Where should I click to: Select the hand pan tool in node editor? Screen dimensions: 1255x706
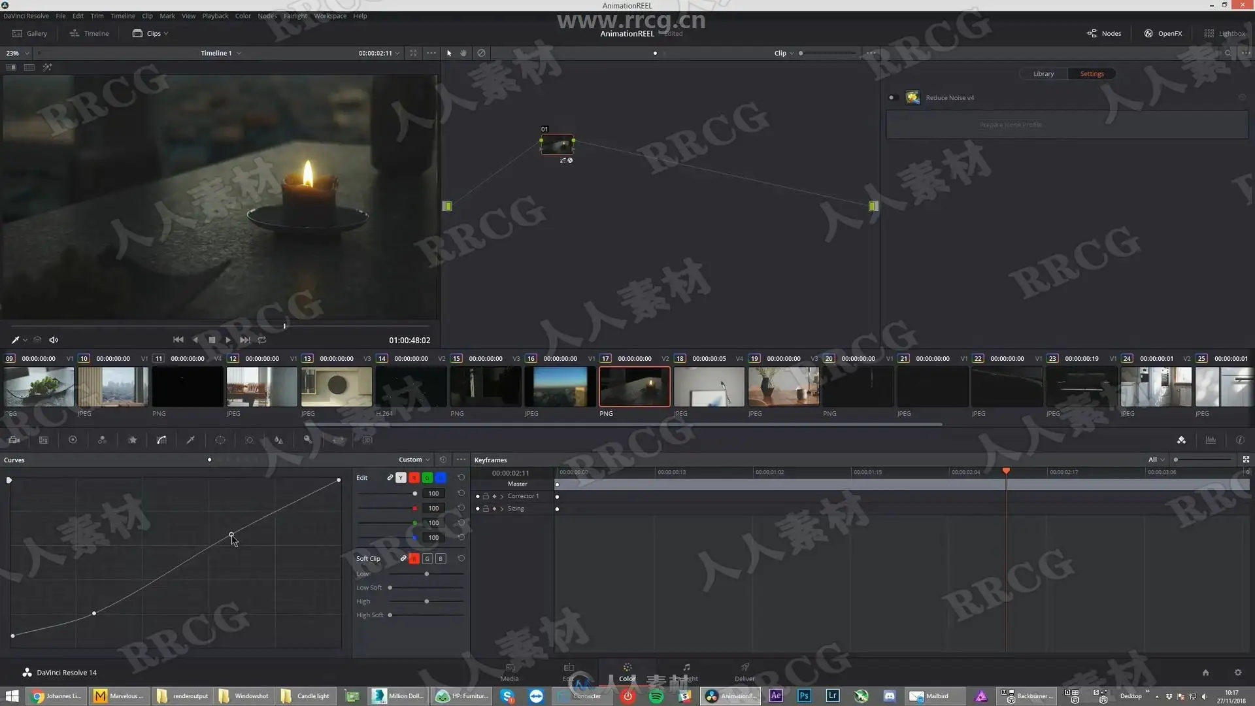(463, 53)
